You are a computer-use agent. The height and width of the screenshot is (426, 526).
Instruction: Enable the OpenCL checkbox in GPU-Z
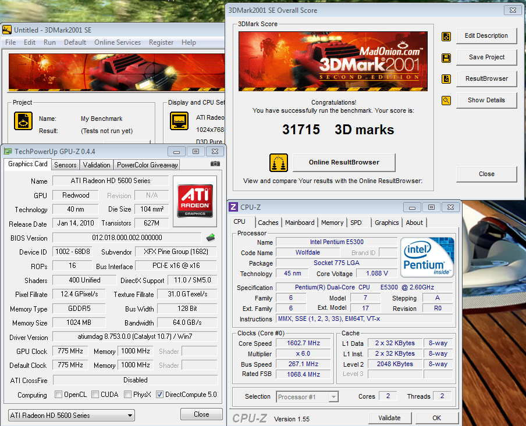pos(58,395)
